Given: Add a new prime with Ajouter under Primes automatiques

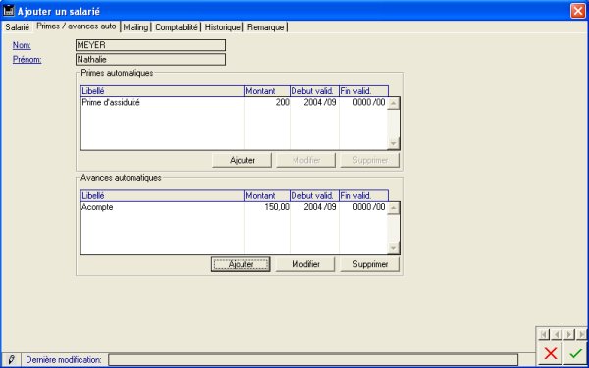Looking at the screenshot, I should (241, 160).
